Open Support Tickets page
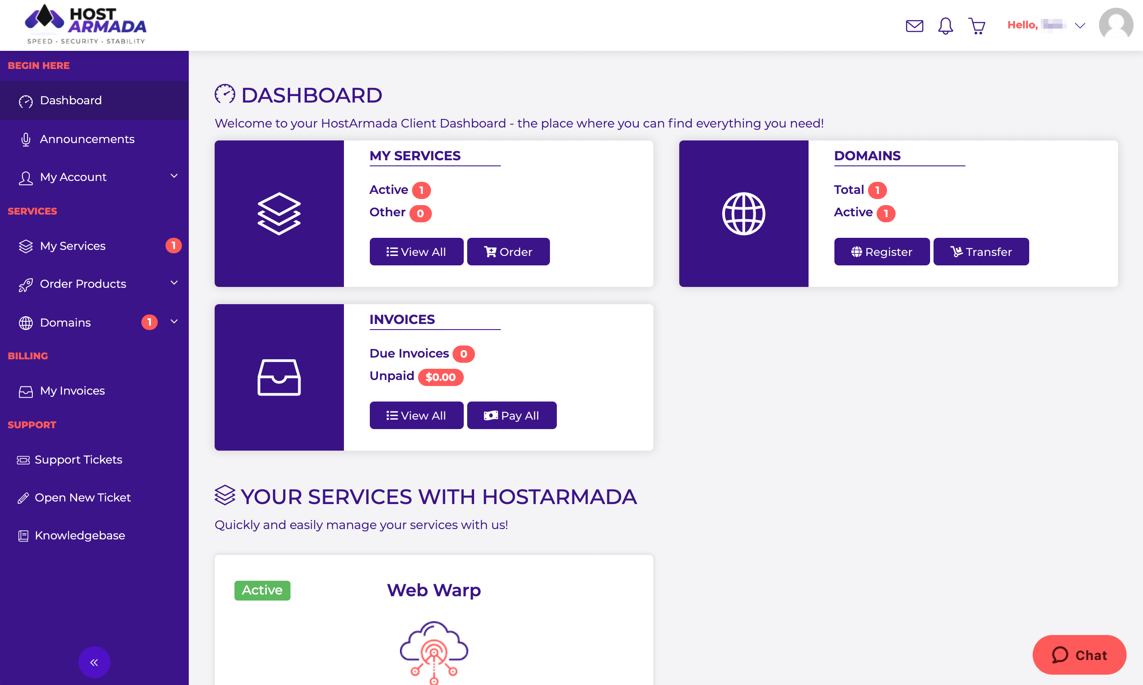Viewport: 1143px width, 685px height. tap(94, 460)
